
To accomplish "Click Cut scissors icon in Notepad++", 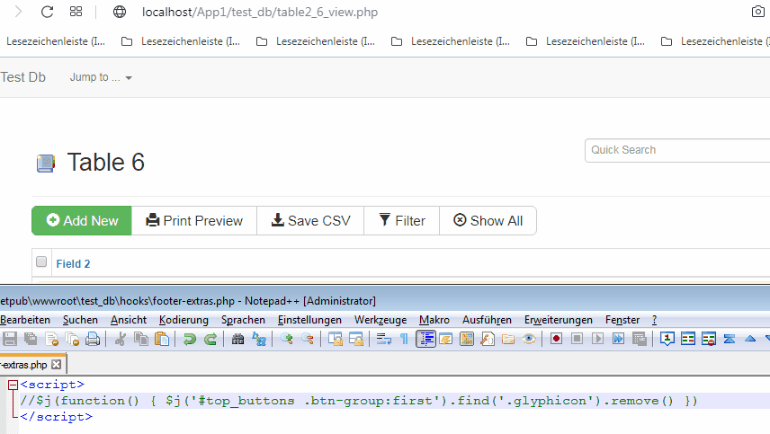I will [121, 339].
